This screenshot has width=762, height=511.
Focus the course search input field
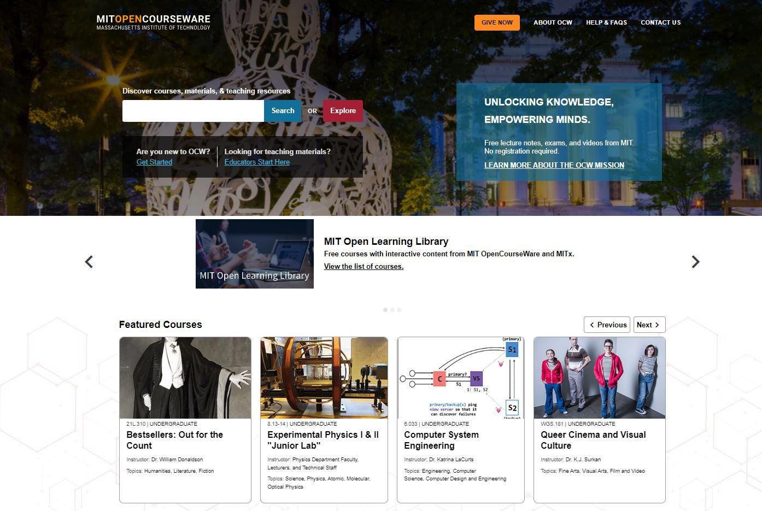(x=193, y=111)
